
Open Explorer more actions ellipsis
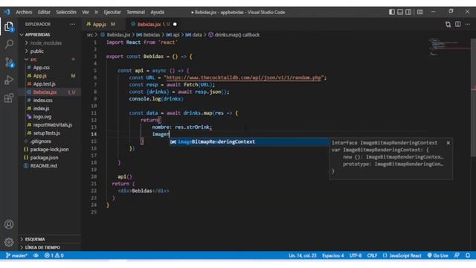point(72,24)
